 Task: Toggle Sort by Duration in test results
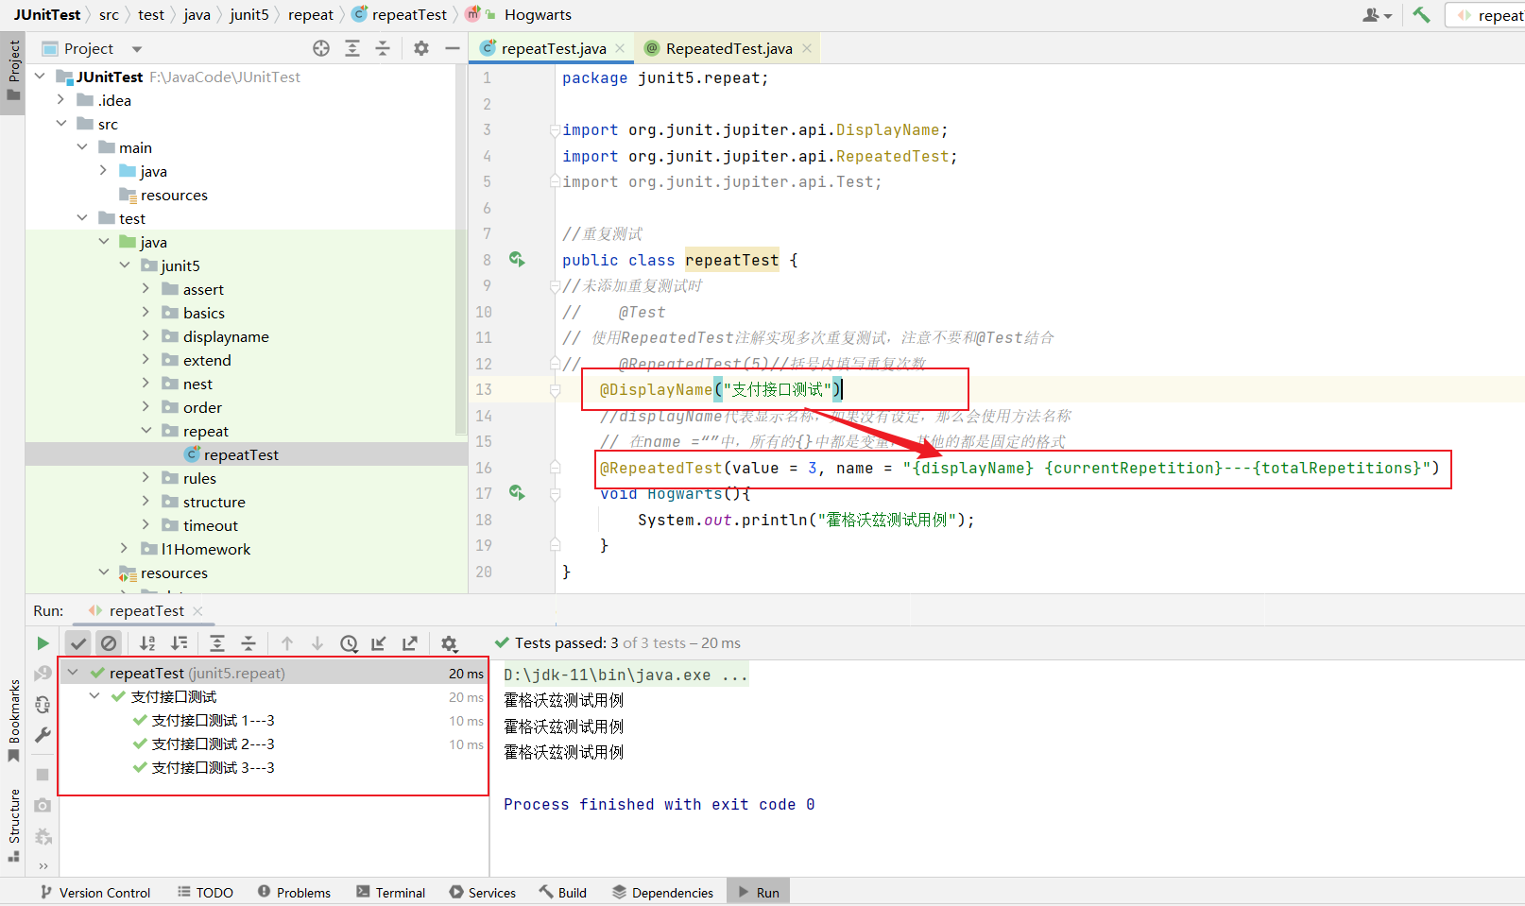[x=179, y=643]
